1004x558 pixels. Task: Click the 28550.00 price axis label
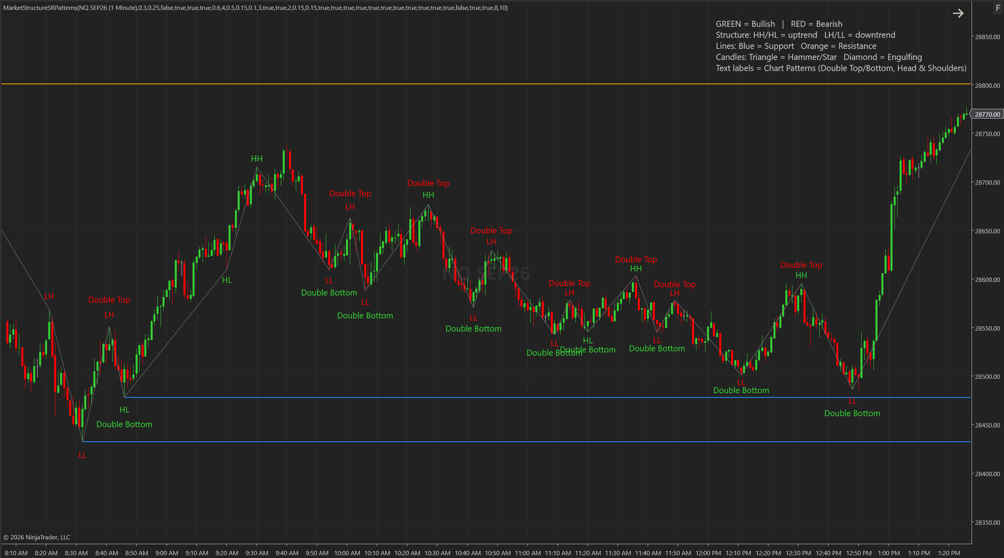click(x=987, y=328)
